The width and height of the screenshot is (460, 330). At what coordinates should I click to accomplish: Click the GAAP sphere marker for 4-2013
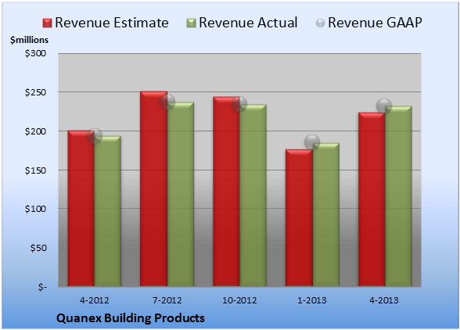[384, 106]
